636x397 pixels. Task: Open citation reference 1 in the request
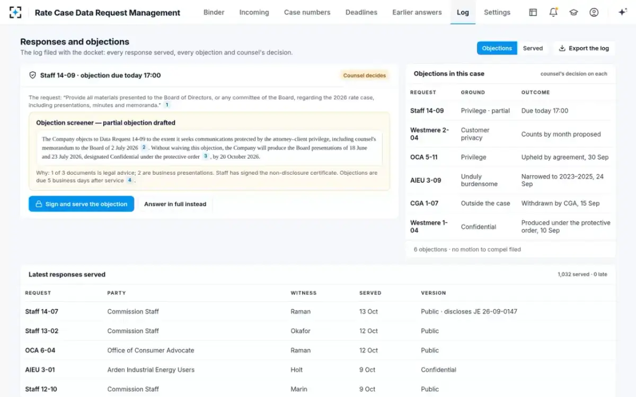(166, 105)
